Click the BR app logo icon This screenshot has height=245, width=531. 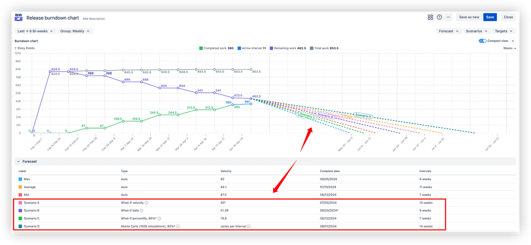tap(19, 17)
